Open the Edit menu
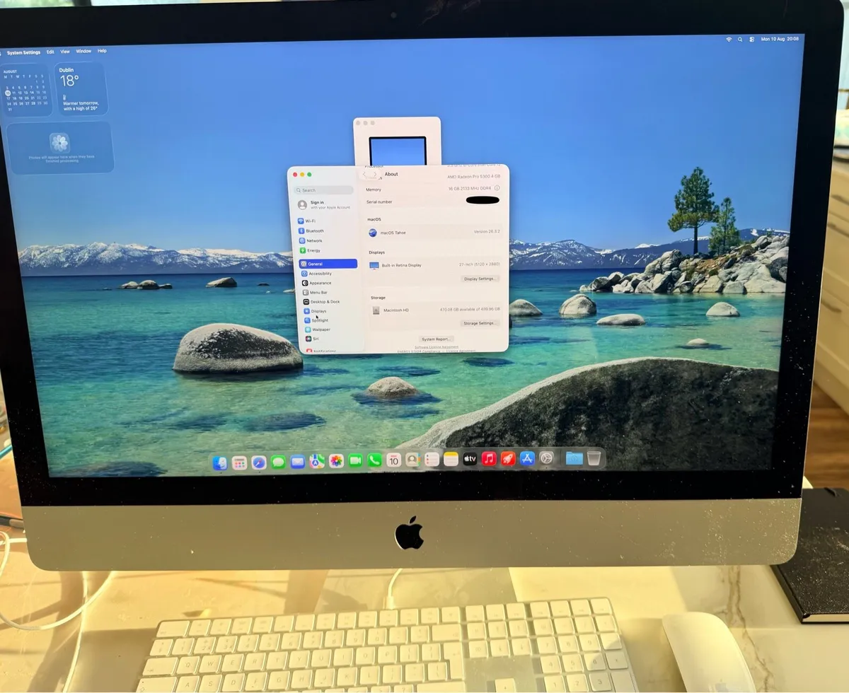The height and width of the screenshot is (693, 849). (x=50, y=52)
